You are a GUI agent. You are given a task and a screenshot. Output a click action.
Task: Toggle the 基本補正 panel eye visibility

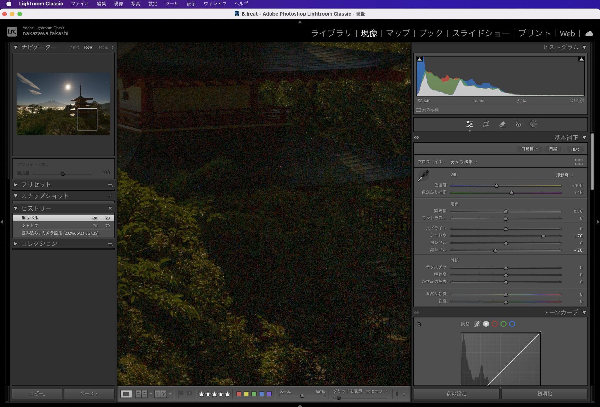[416, 138]
